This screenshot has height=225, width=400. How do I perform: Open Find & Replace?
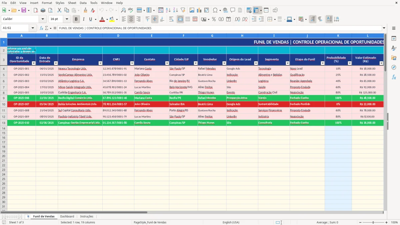123,10
